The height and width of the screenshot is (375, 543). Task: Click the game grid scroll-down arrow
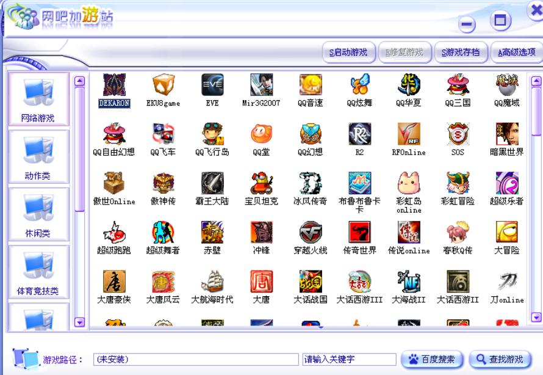[x=536, y=317]
